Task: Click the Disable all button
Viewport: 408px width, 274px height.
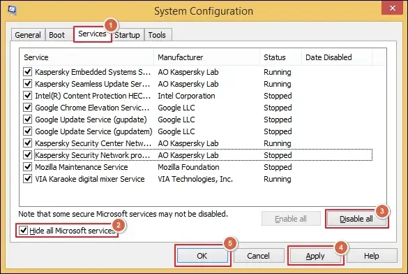Action: 356,219
